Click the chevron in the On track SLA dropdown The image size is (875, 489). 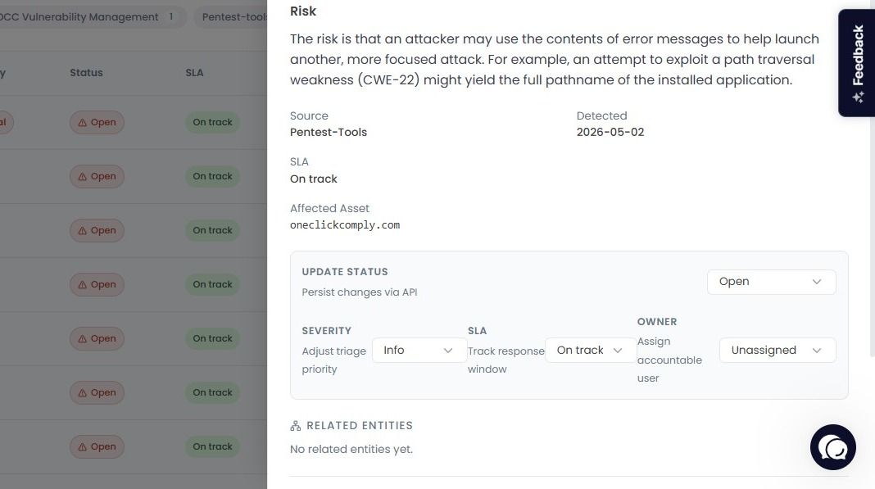pyautogui.click(x=617, y=351)
